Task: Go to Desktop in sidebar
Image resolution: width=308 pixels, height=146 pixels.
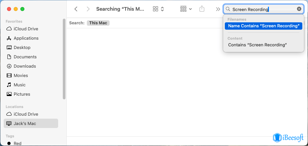Action: coord(22,47)
